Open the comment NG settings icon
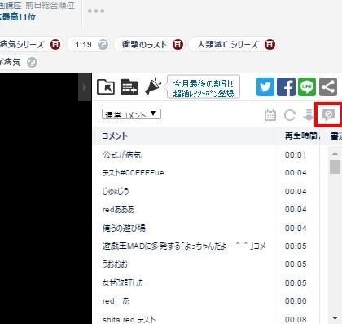This screenshot has height=324, width=342. (328, 115)
